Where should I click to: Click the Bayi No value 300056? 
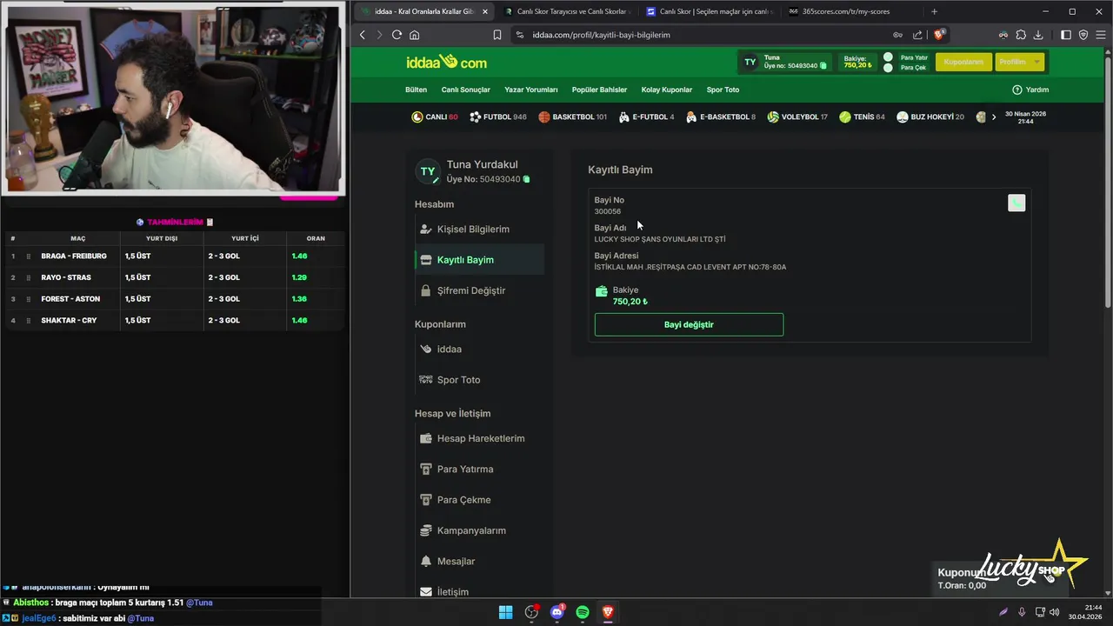(608, 211)
